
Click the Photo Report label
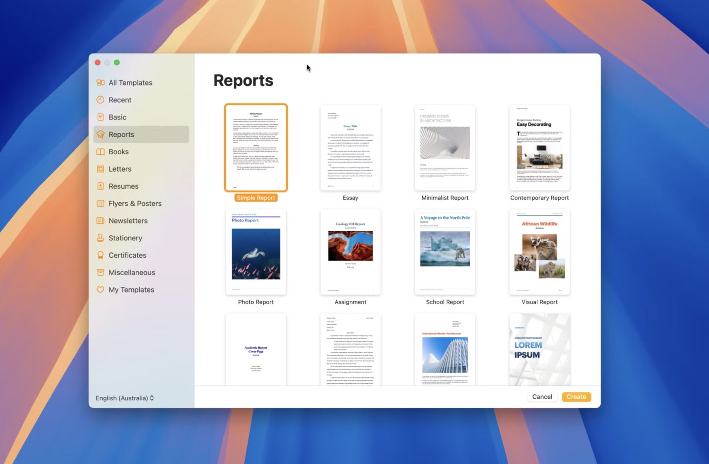point(256,302)
